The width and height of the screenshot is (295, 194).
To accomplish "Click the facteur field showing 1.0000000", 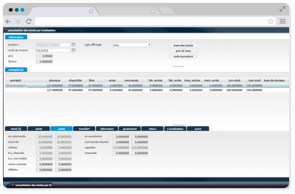I will 44,62.
